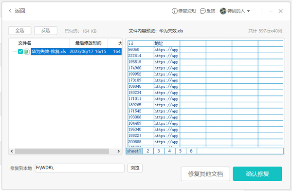292x191 pixels.
Task: Switch to sheet tab 6
Action: (191, 151)
